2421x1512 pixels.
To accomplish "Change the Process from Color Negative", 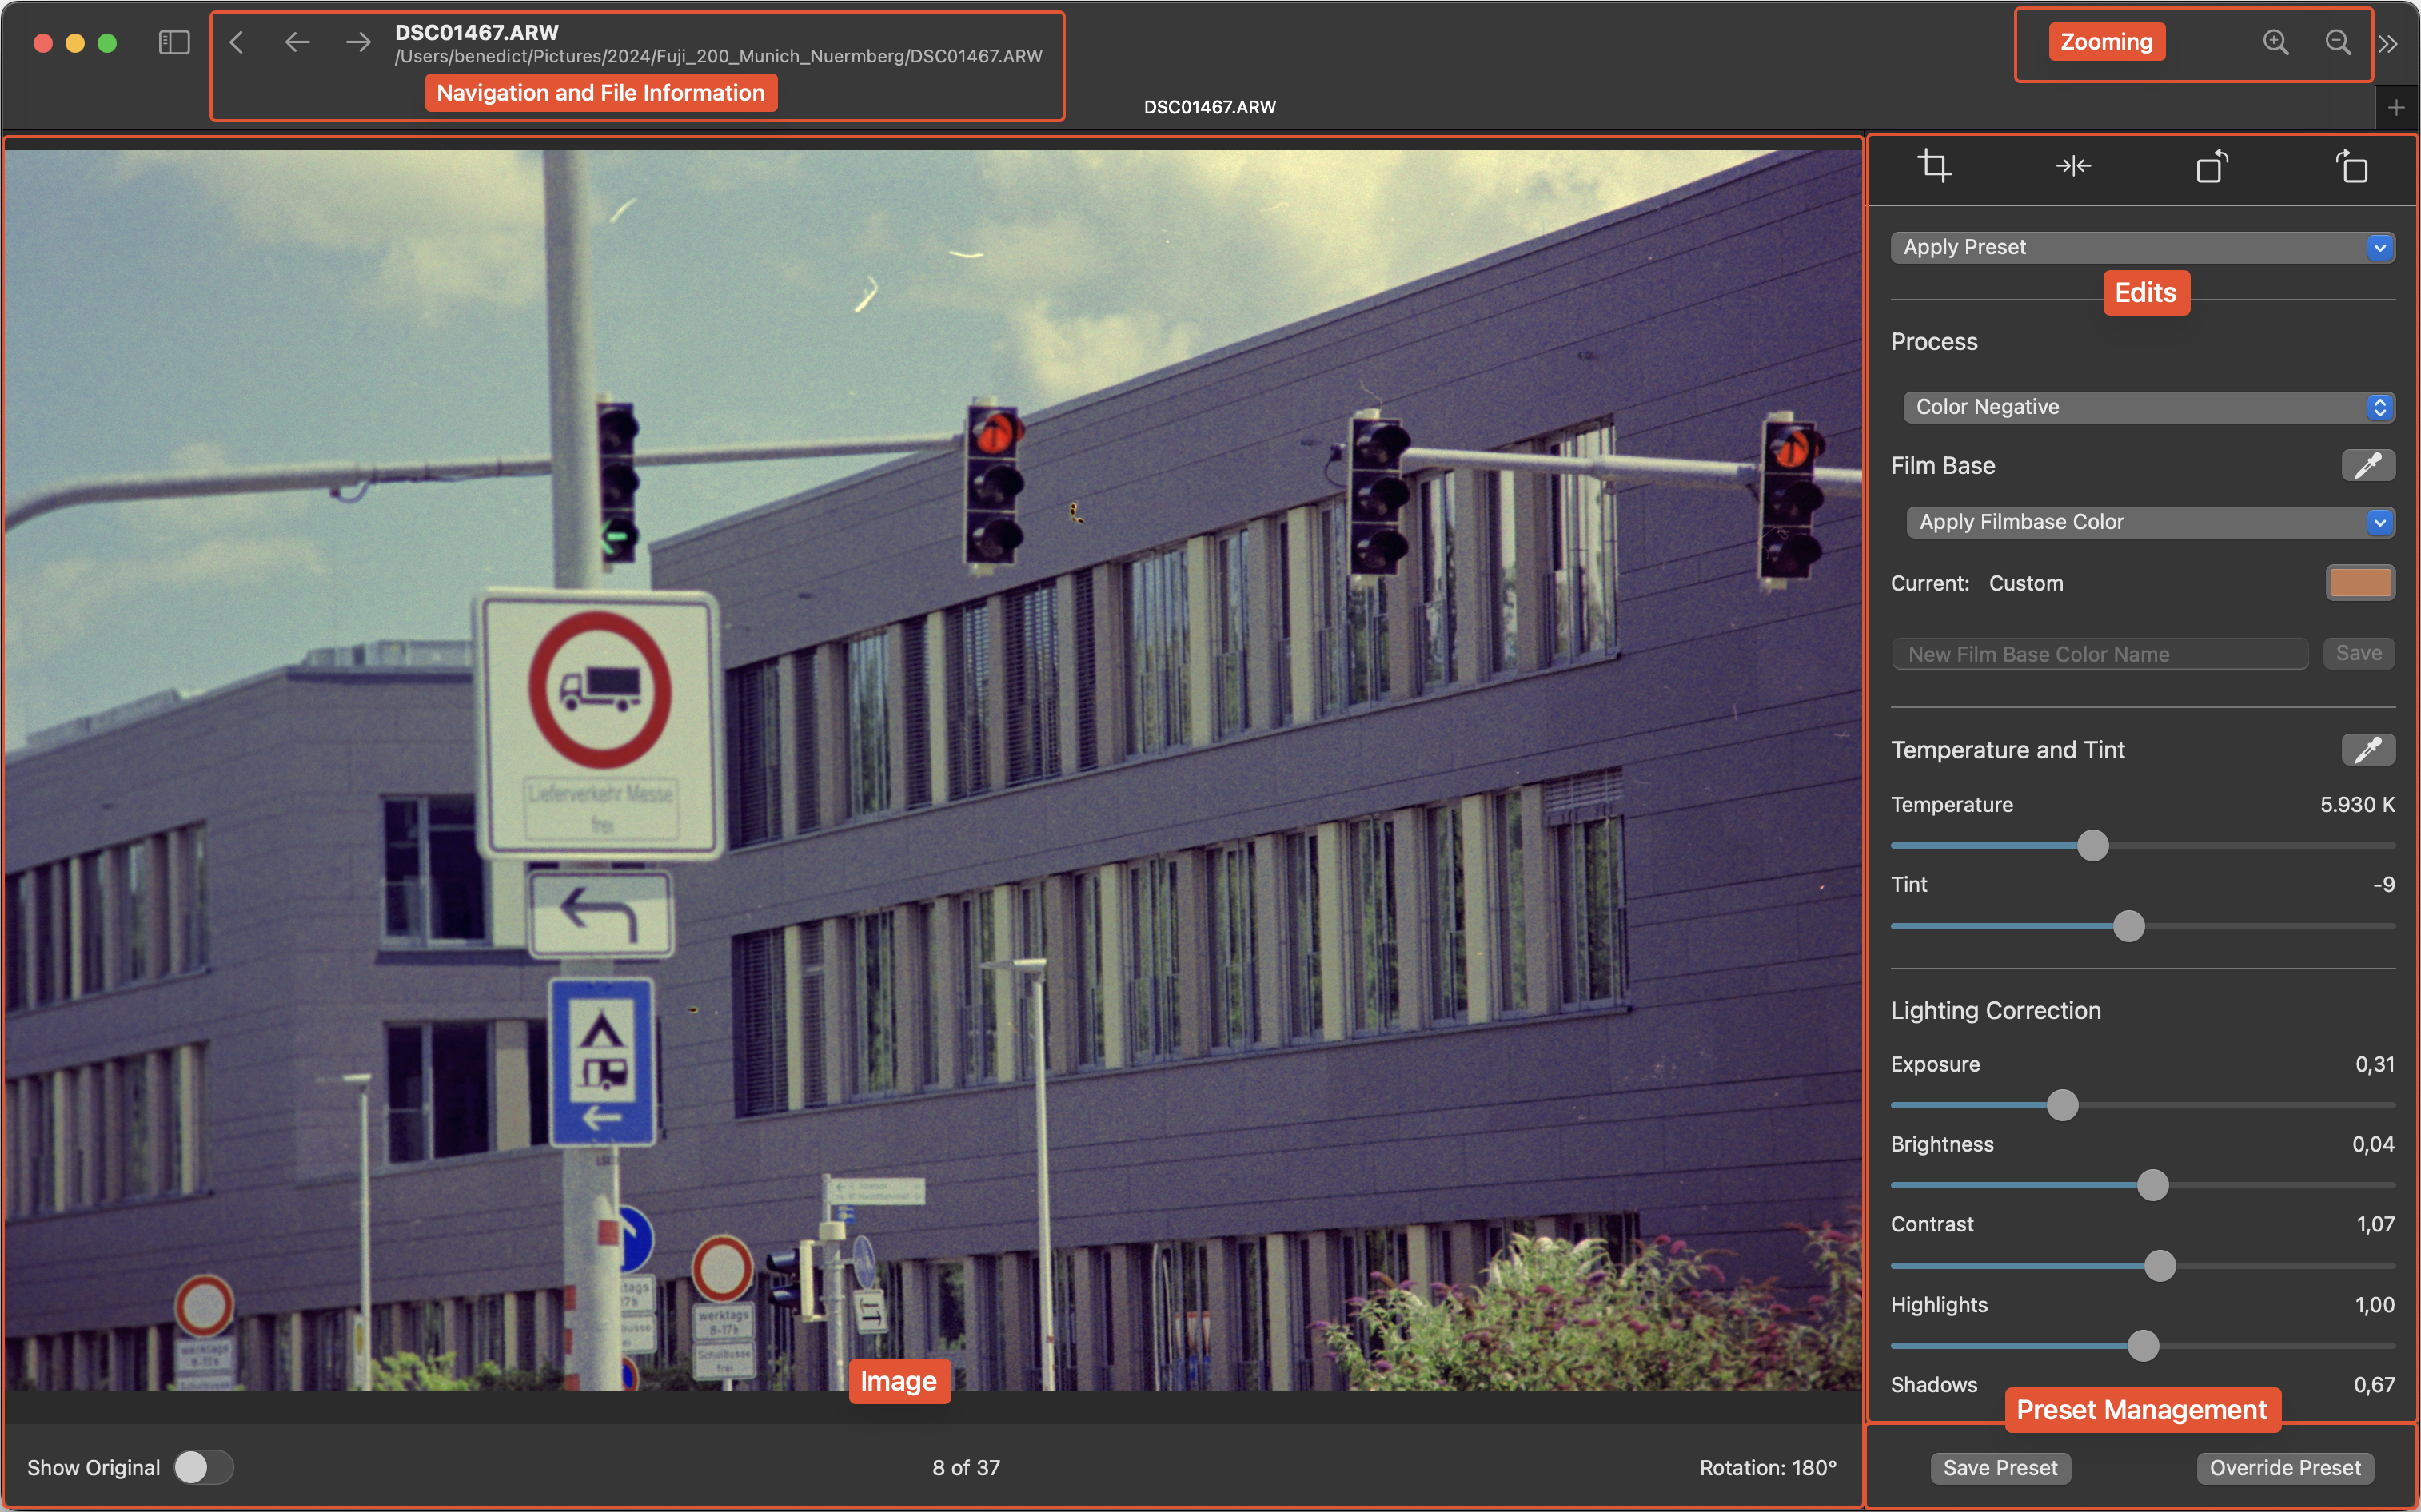I will click(x=2147, y=406).
